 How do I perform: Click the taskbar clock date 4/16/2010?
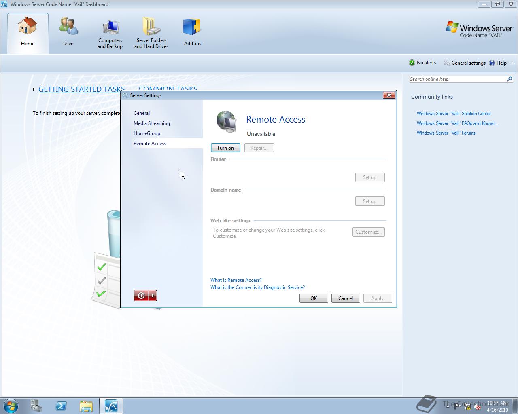pos(498,410)
